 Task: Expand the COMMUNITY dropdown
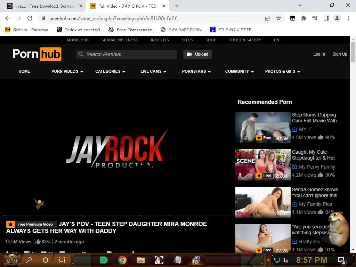click(240, 71)
